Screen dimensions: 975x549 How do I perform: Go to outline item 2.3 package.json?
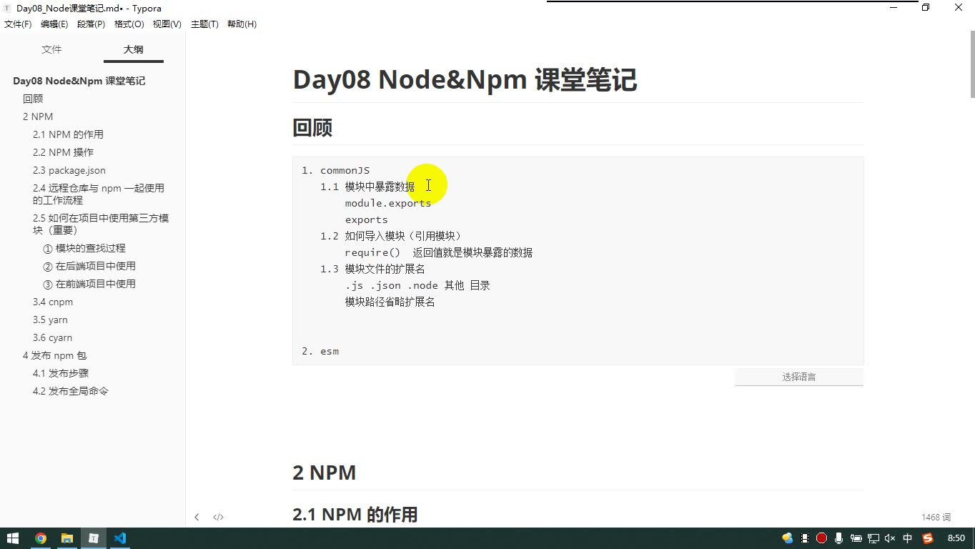click(69, 170)
